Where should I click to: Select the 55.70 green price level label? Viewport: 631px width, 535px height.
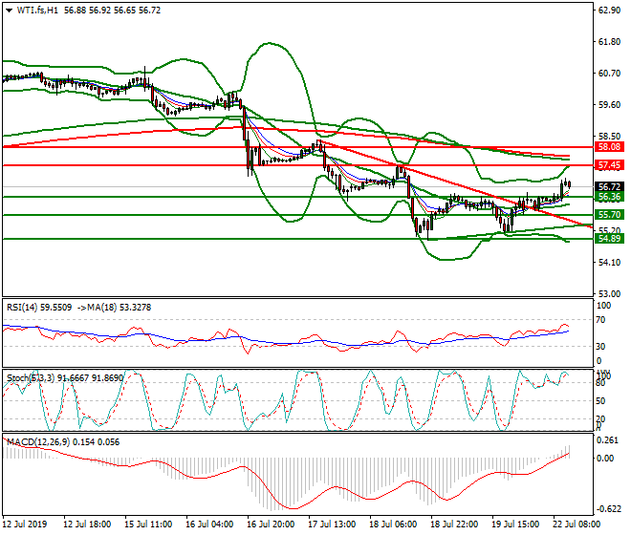coord(609,215)
